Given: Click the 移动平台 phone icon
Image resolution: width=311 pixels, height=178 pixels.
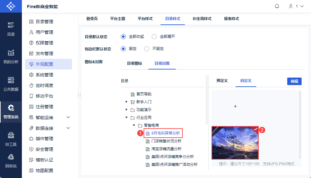Looking at the screenshot, I should (31, 96).
